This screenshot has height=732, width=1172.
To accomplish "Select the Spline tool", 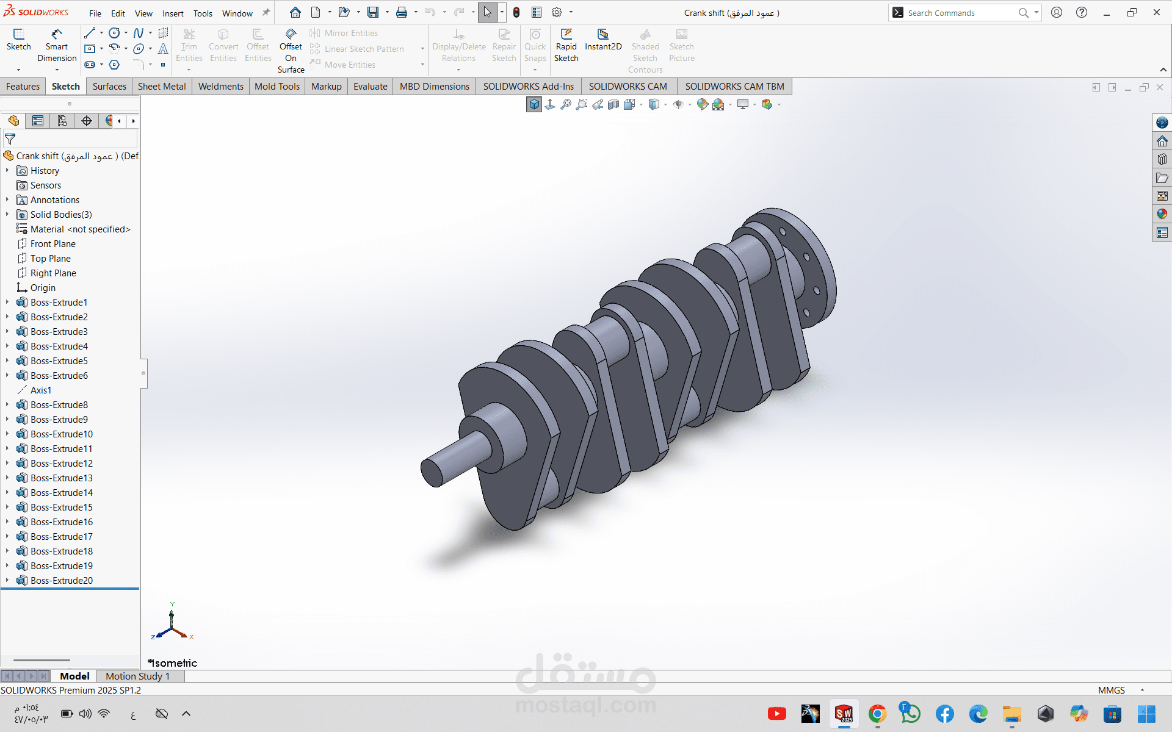I will 139,33.
